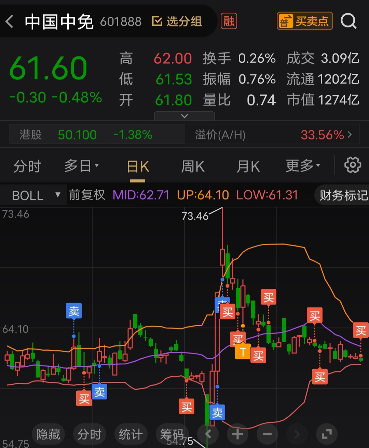Switch to 月K tab

[248, 167]
